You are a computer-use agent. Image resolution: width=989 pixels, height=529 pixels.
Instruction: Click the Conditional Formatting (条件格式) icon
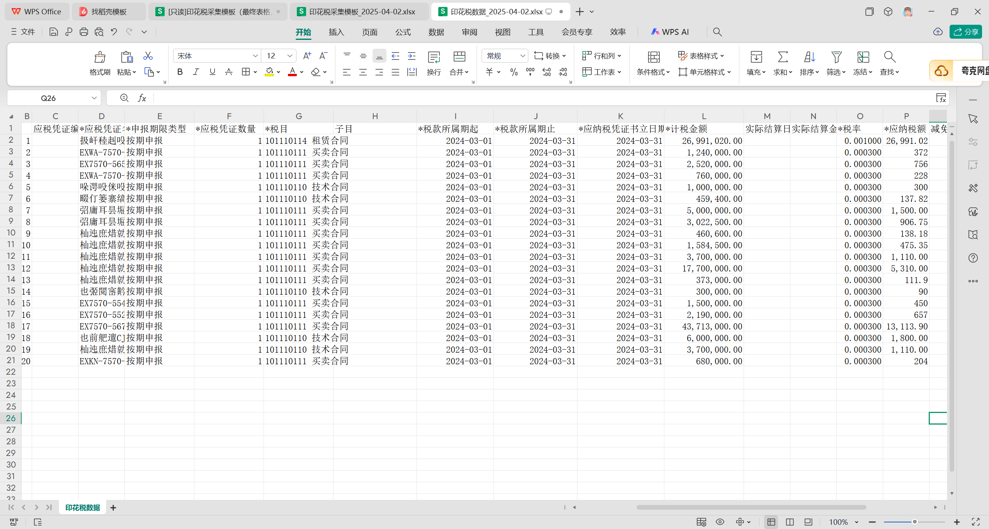654,57
